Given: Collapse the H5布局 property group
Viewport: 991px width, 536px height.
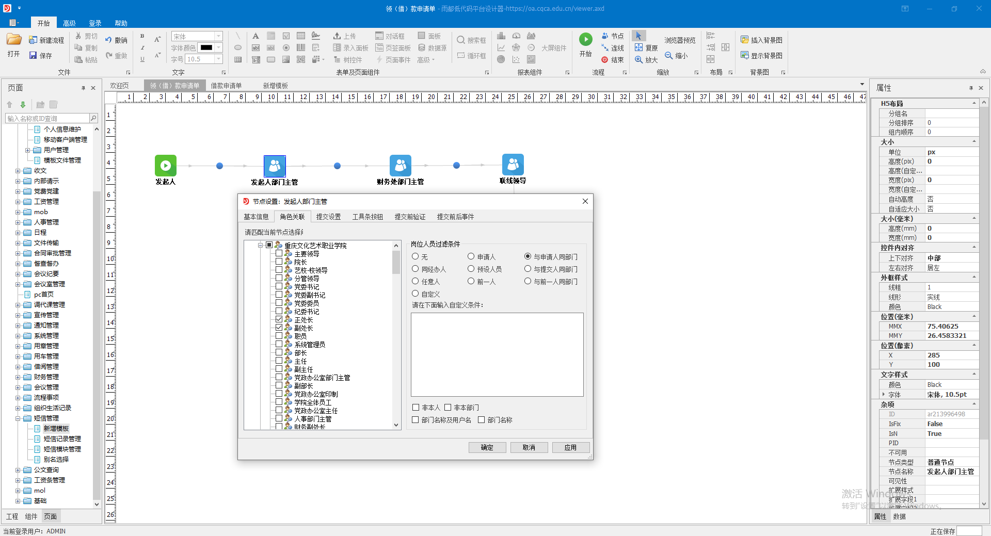Looking at the screenshot, I should [x=974, y=103].
